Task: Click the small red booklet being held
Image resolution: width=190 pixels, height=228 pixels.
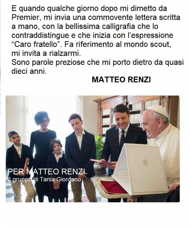Action: pos(102,162)
